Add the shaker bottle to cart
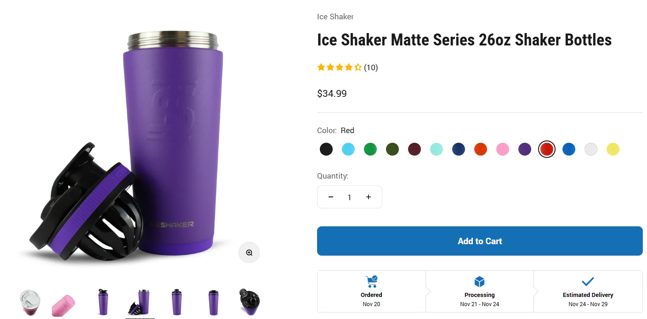This screenshot has height=319, width=647. click(479, 241)
